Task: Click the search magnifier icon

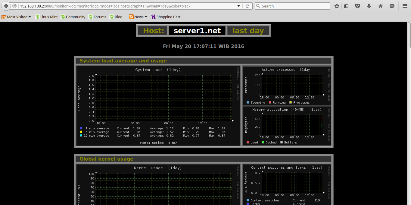Action: pos(258,6)
